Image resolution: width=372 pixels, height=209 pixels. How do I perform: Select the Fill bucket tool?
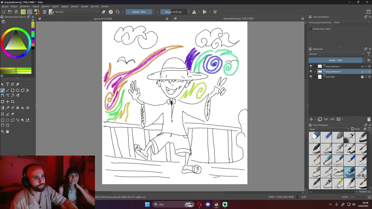[x=23, y=108]
